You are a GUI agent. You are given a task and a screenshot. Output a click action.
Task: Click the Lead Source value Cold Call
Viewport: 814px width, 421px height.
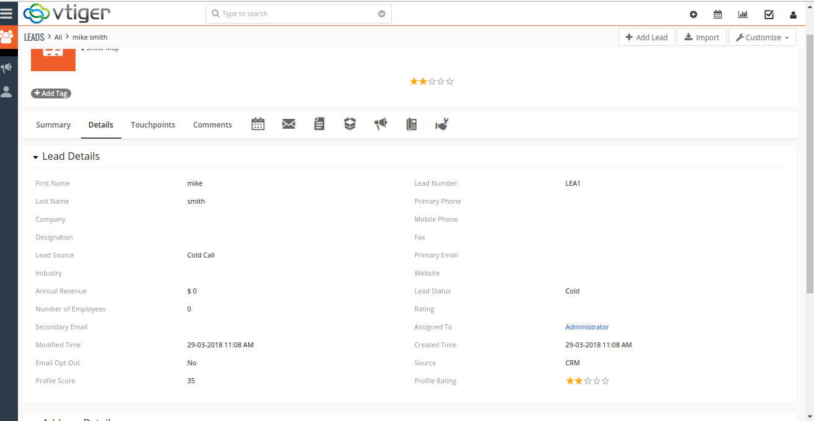click(201, 255)
